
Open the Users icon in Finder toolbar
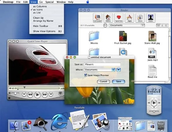(151, 18)
